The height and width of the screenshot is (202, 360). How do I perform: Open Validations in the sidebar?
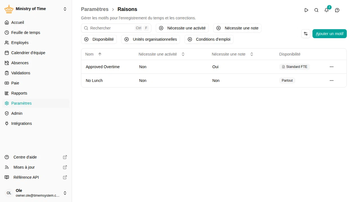point(36,73)
